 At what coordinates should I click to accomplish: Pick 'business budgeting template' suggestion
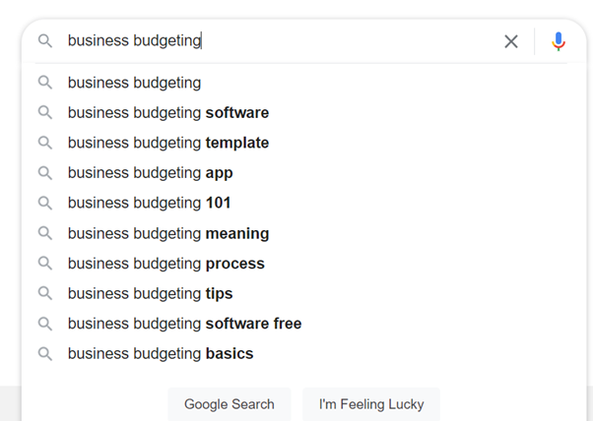click(167, 143)
